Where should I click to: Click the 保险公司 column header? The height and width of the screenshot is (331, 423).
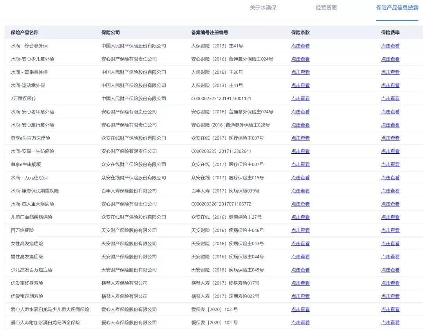[x=110, y=33]
